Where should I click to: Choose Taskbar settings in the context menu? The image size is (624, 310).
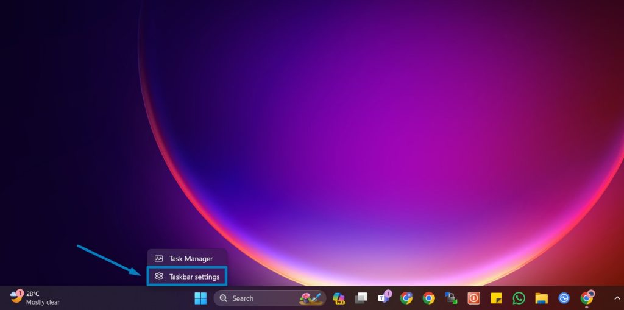[x=194, y=277]
